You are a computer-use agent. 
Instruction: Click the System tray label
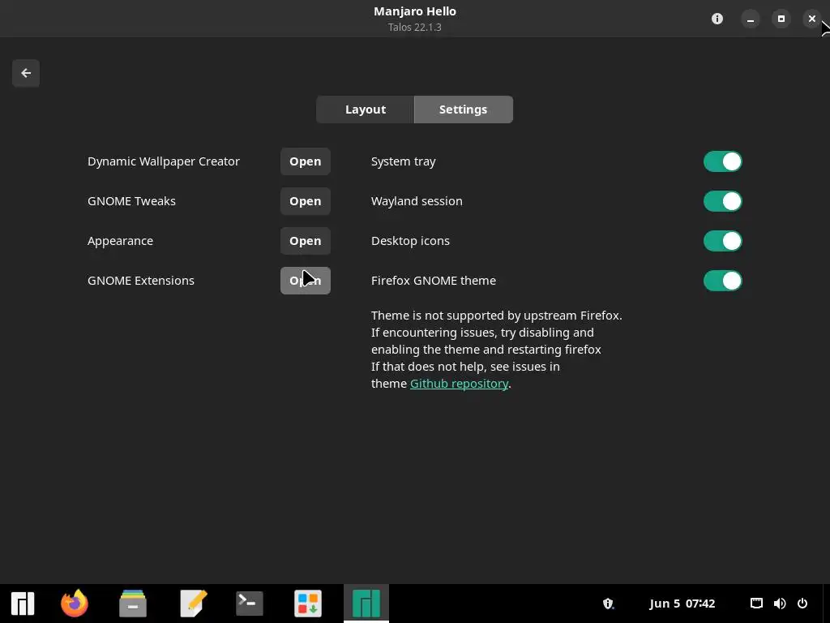tap(404, 161)
